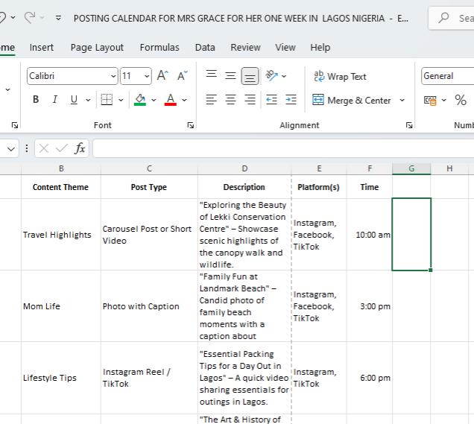Open Customize Quick Access Toolbar menu
Image resolution: width=474 pixels, height=424 pixels.
58,18
